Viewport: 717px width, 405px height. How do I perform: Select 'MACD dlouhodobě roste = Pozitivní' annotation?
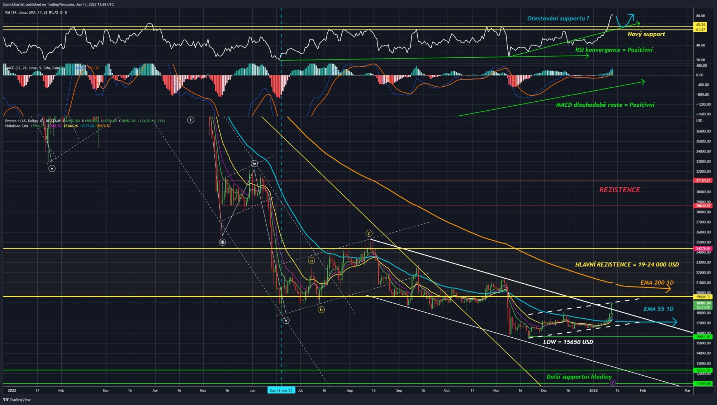[x=605, y=105]
